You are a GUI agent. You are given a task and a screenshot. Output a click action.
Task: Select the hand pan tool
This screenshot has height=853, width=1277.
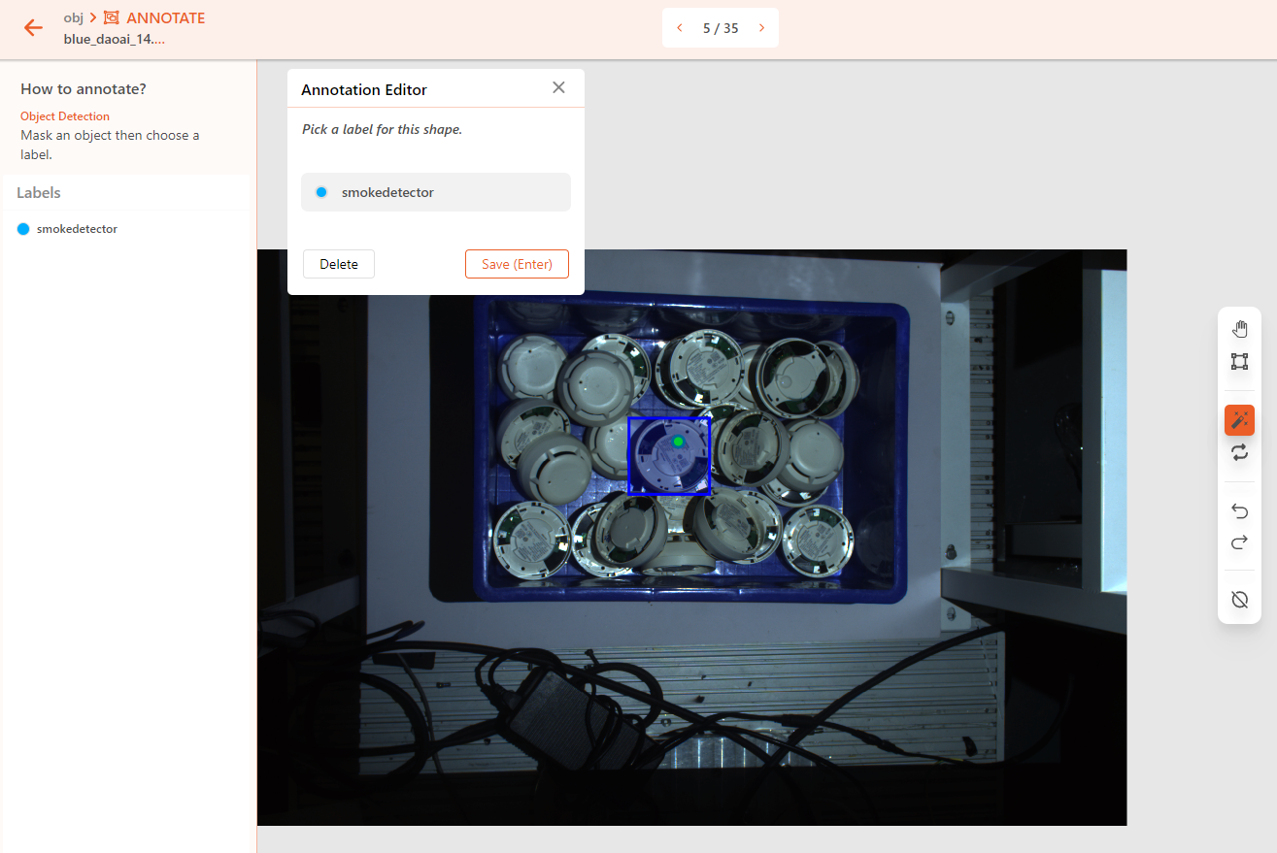pos(1239,329)
